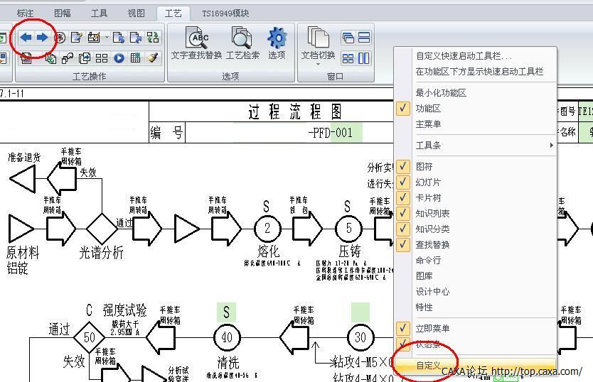Click the blue play button icon
The height and width of the screenshot is (382, 593).
pyautogui.click(x=119, y=58)
